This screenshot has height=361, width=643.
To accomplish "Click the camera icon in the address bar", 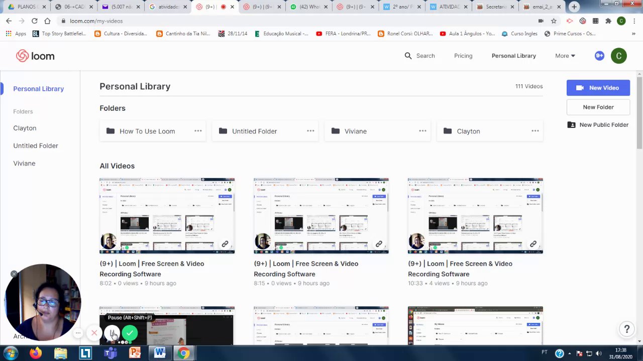I will tap(541, 21).
